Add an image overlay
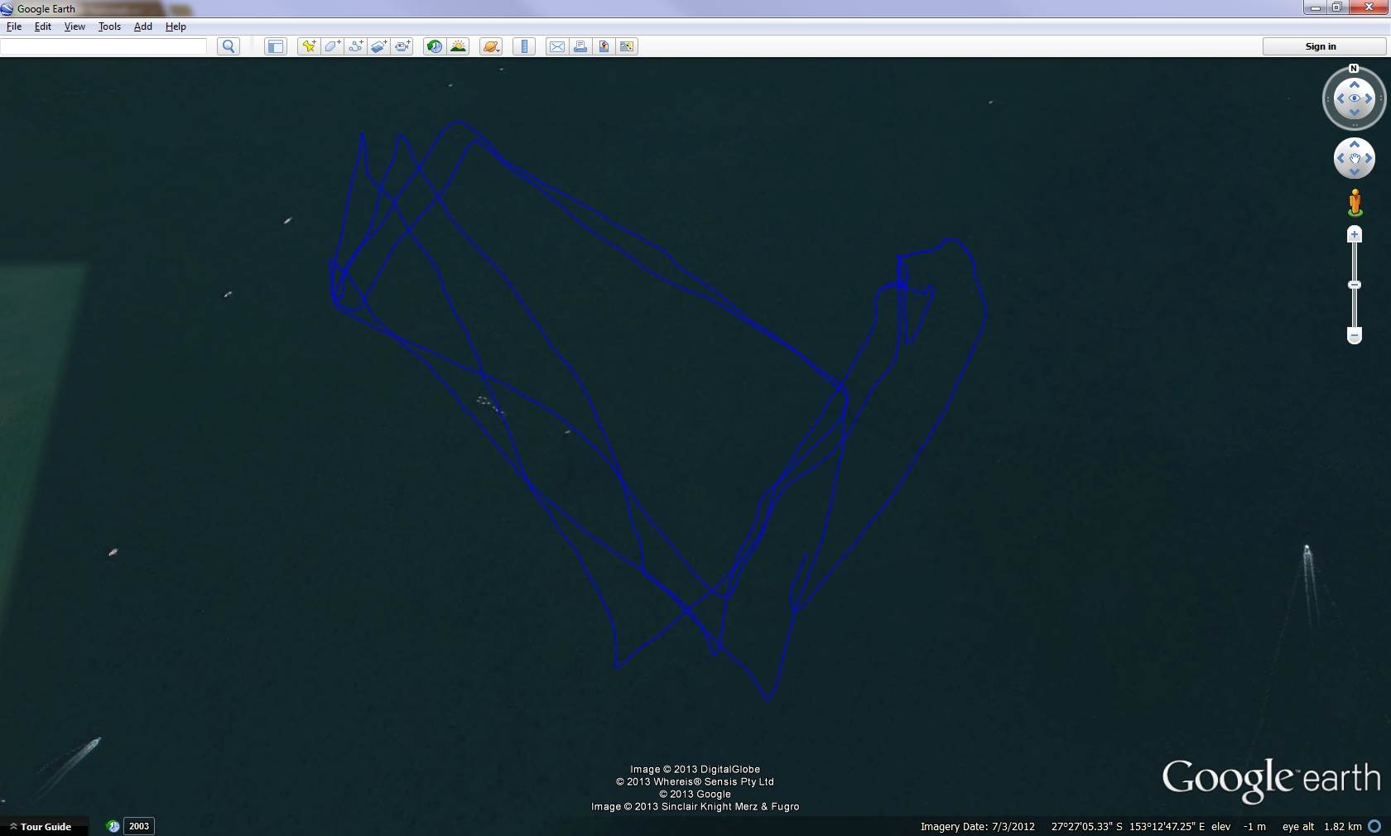Image resolution: width=1391 pixels, height=836 pixels. point(378,46)
